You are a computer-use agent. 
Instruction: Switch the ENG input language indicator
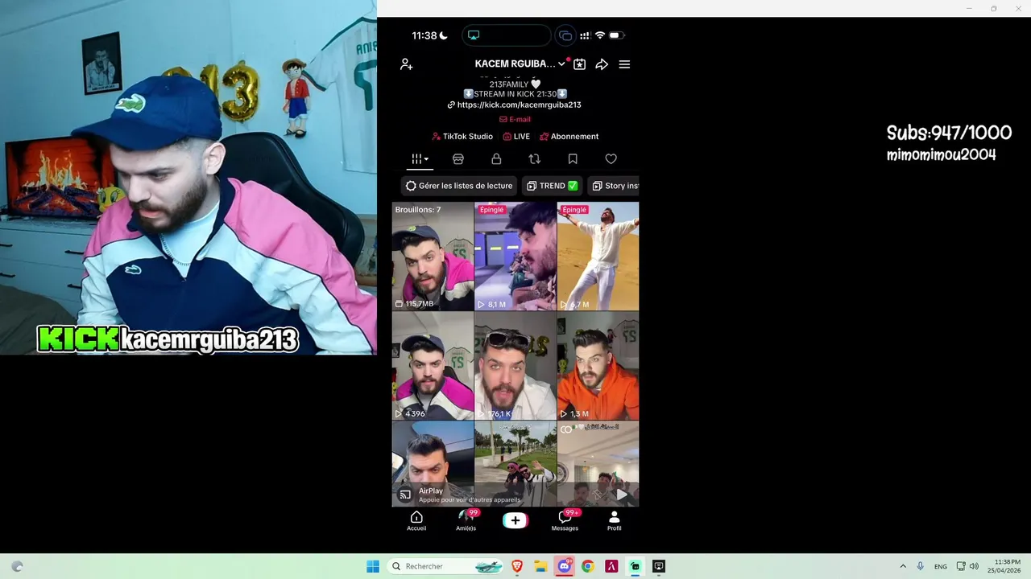tap(940, 566)
